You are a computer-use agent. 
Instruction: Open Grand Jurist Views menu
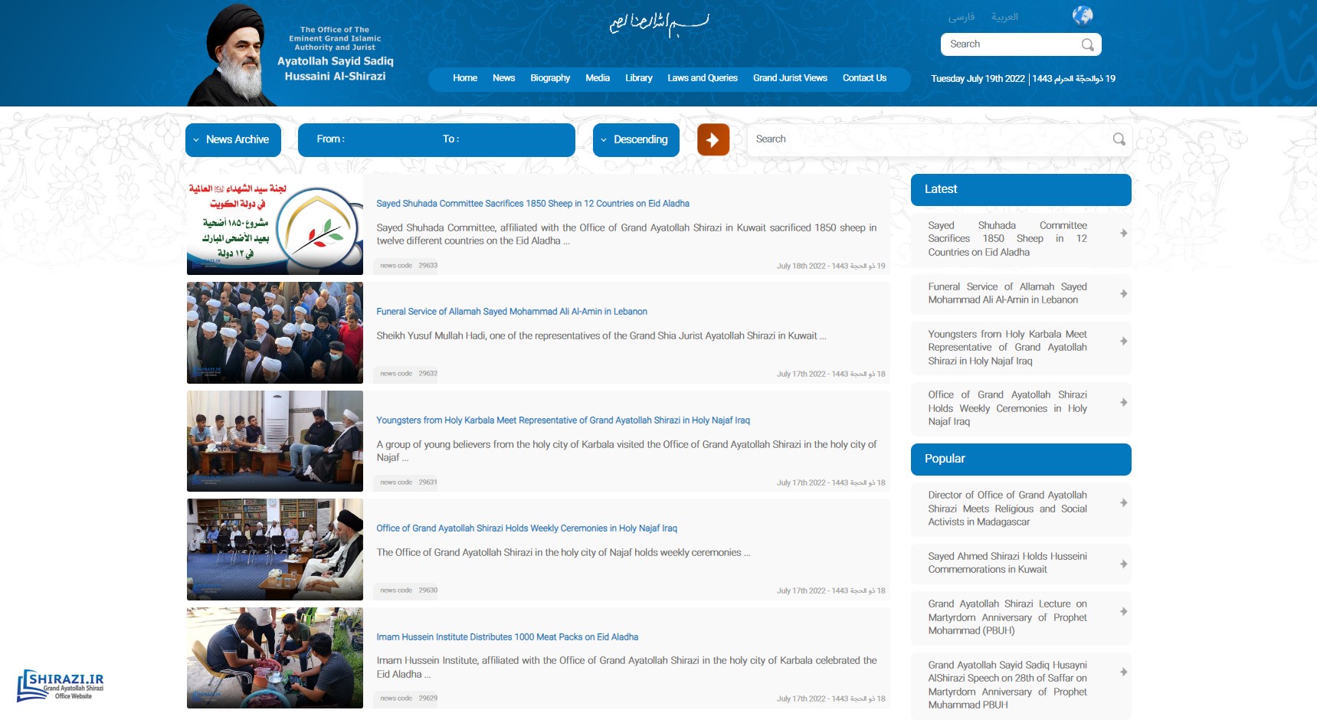[x=789, y=78]
